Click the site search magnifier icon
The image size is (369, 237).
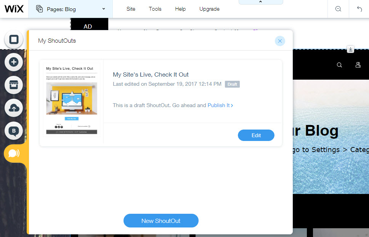click(x=339, y=65)
